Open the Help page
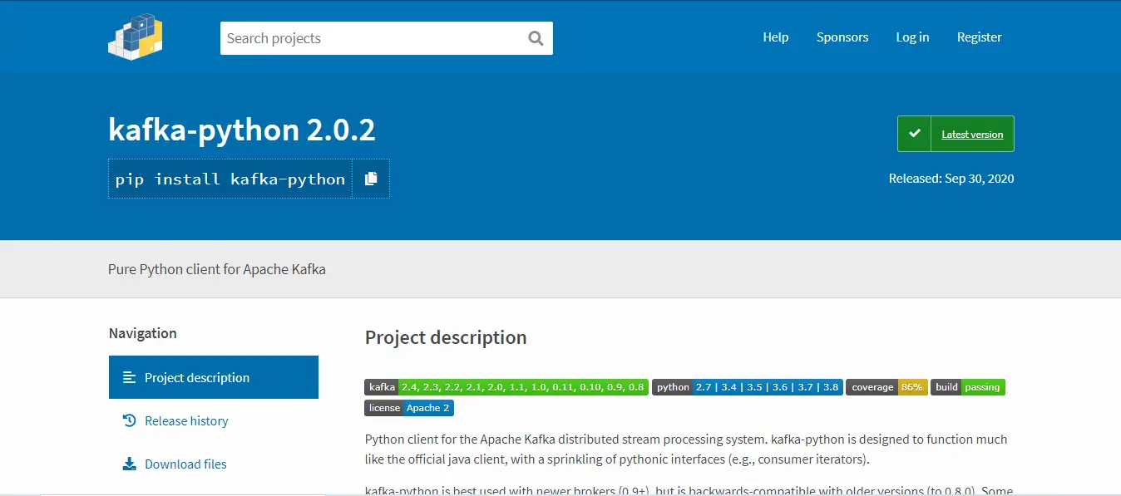The width and height of the screenshot is (1121, 496). [x=776, y=37]
